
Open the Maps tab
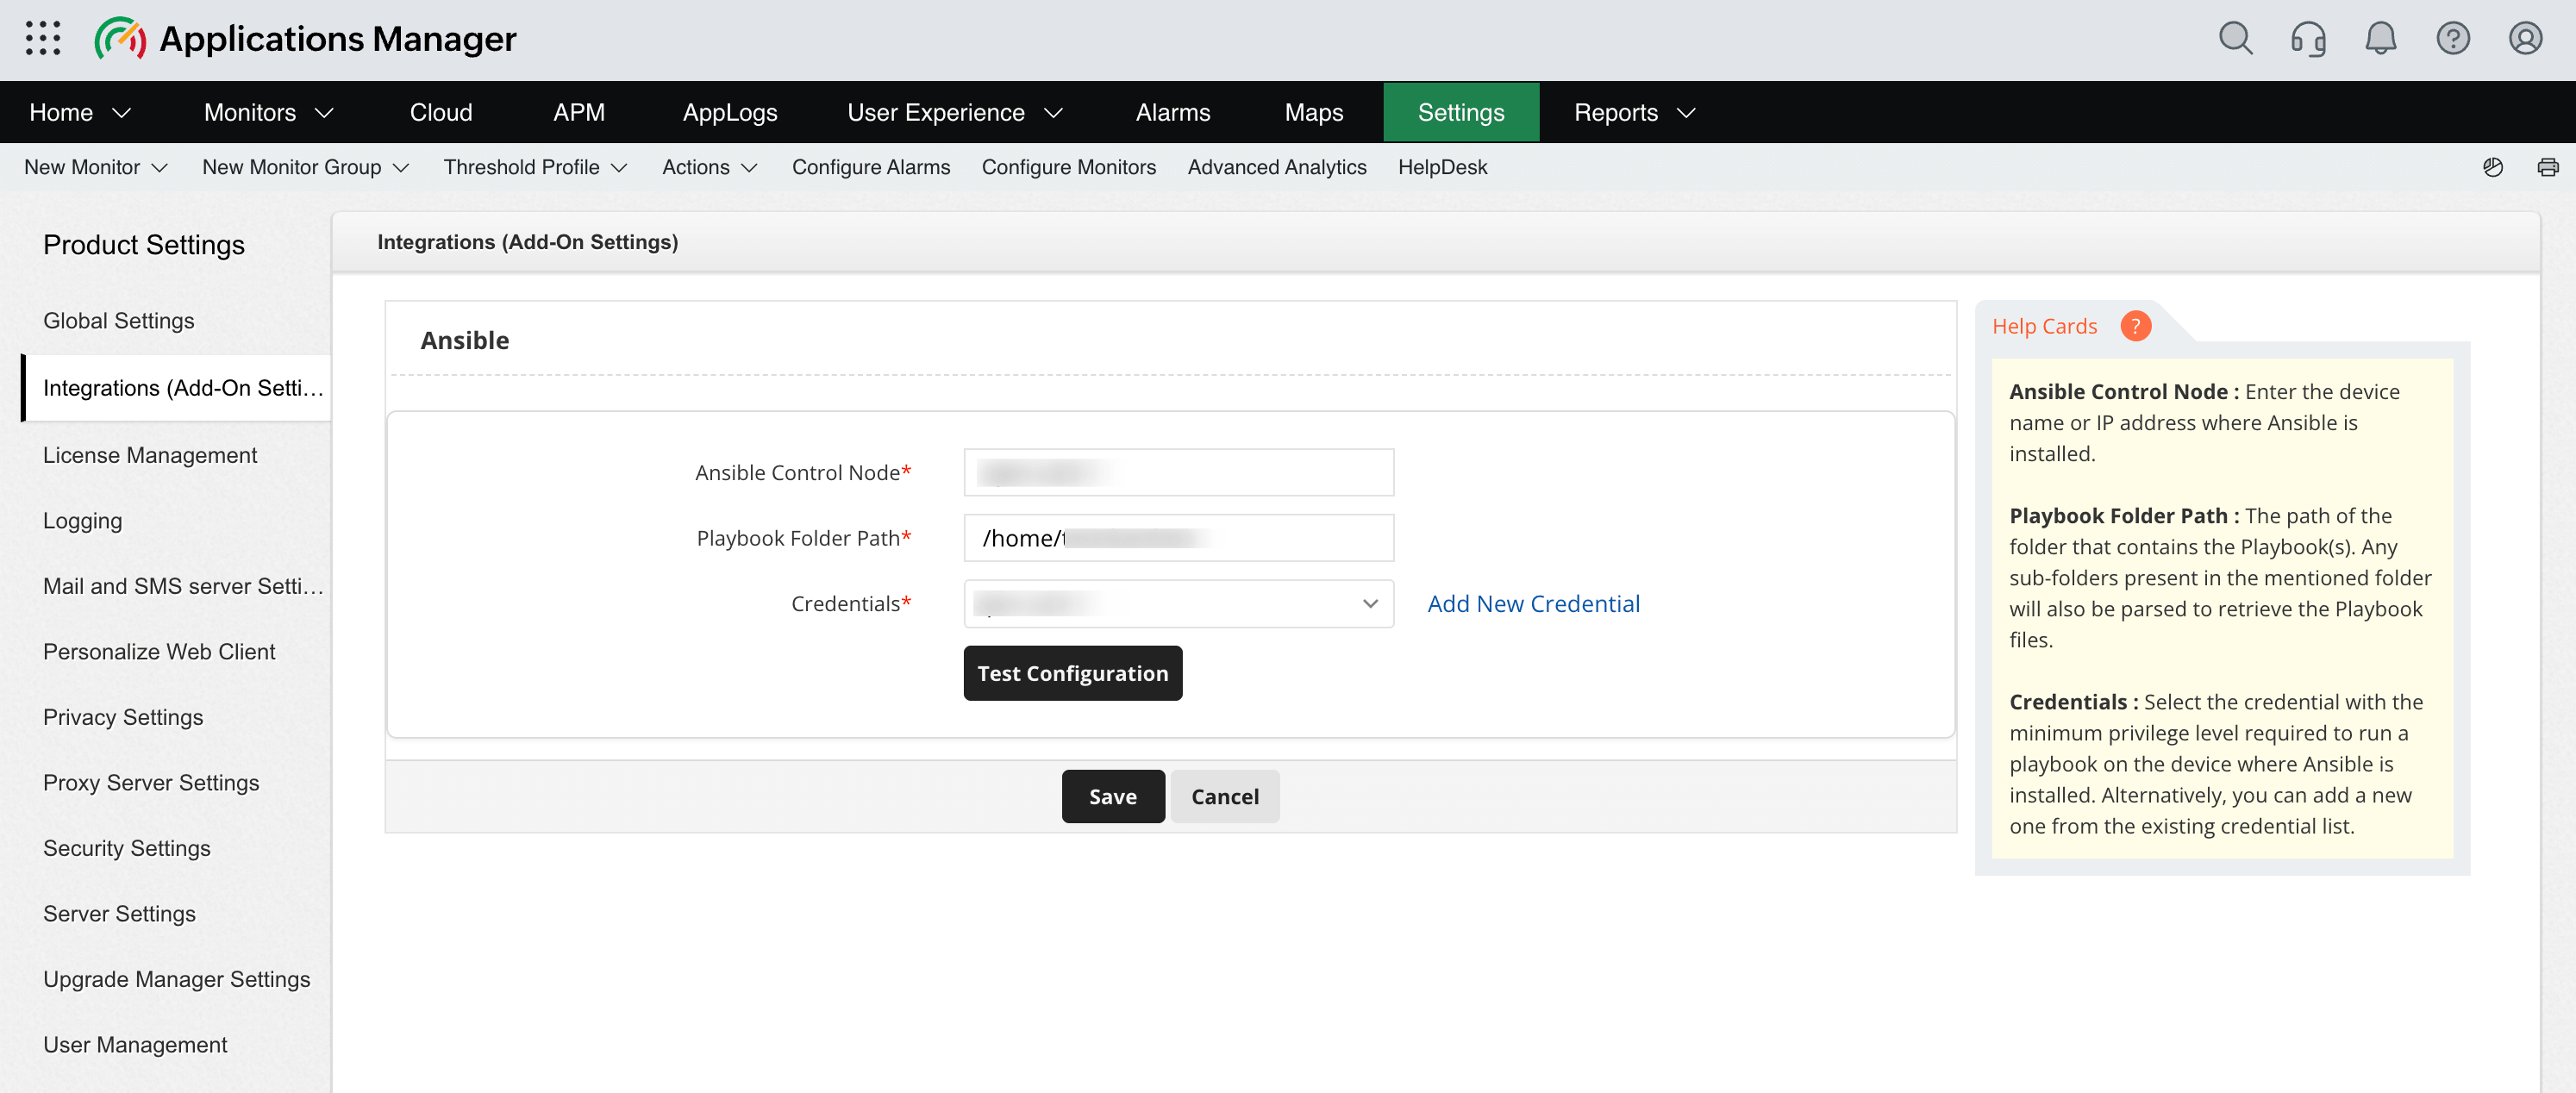pos(1314,112)
